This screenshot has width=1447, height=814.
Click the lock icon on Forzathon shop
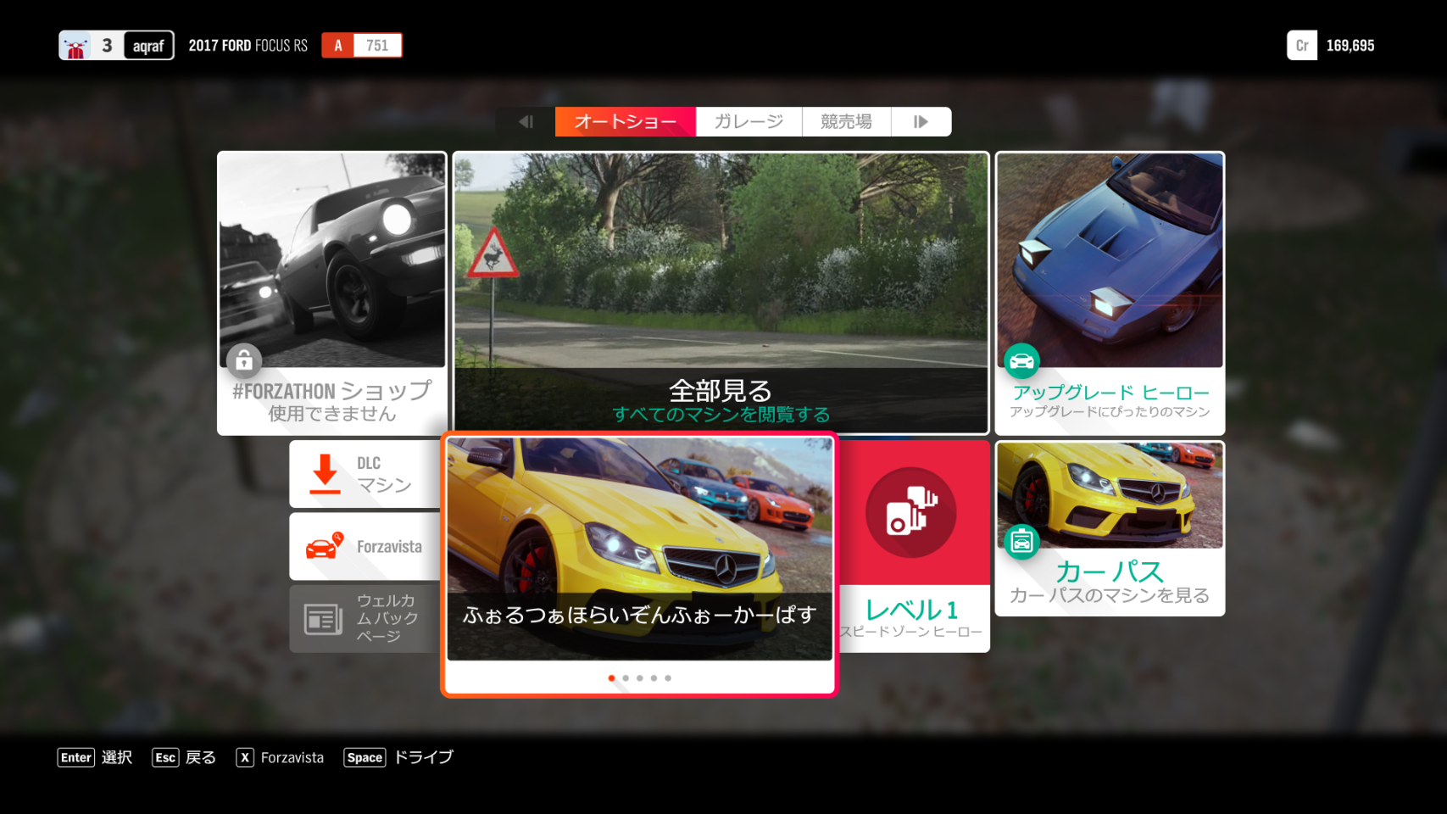tap(244, 360)
